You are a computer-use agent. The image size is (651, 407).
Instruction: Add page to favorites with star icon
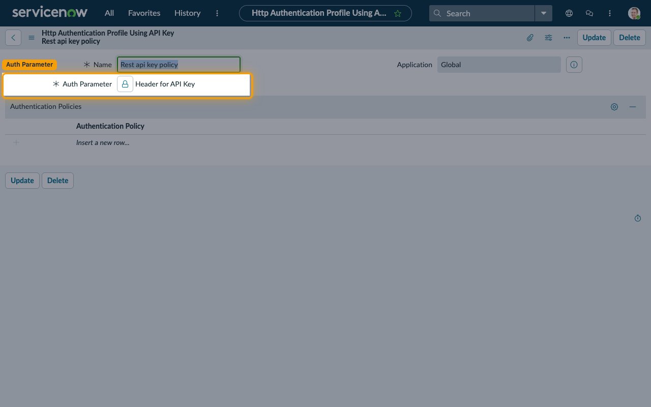398,13
